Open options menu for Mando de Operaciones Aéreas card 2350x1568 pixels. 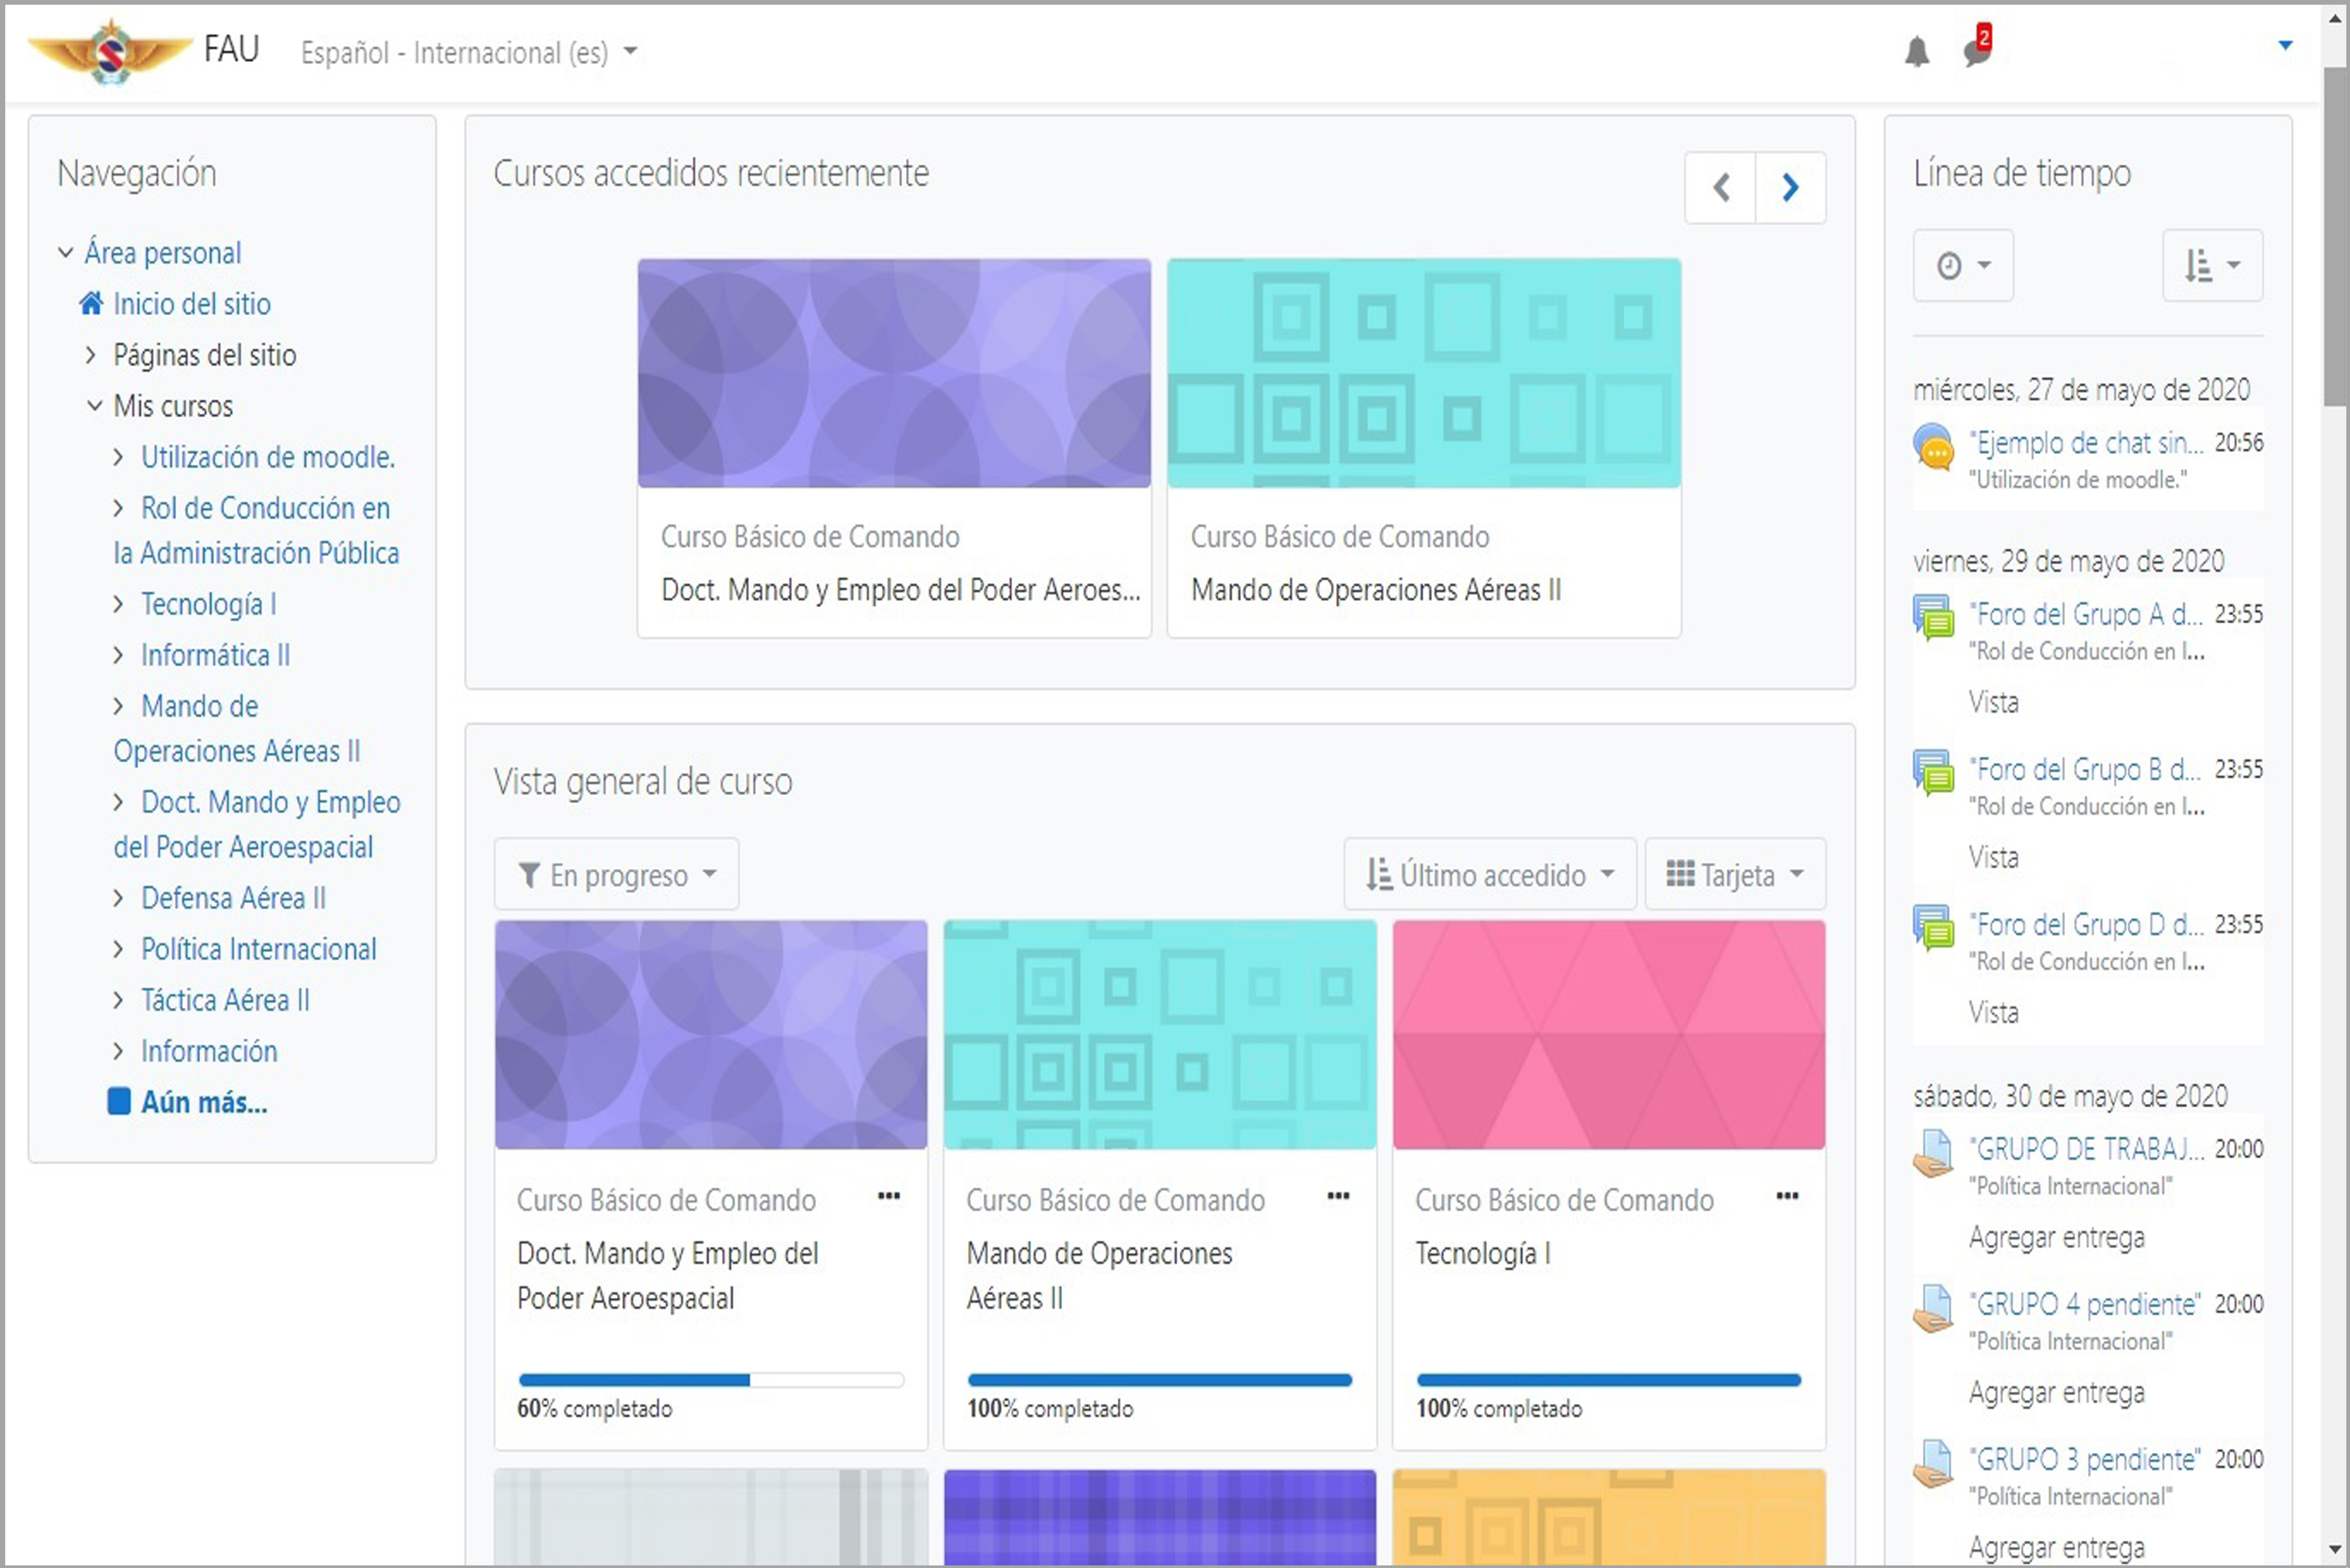(x=1338, y=1196)
